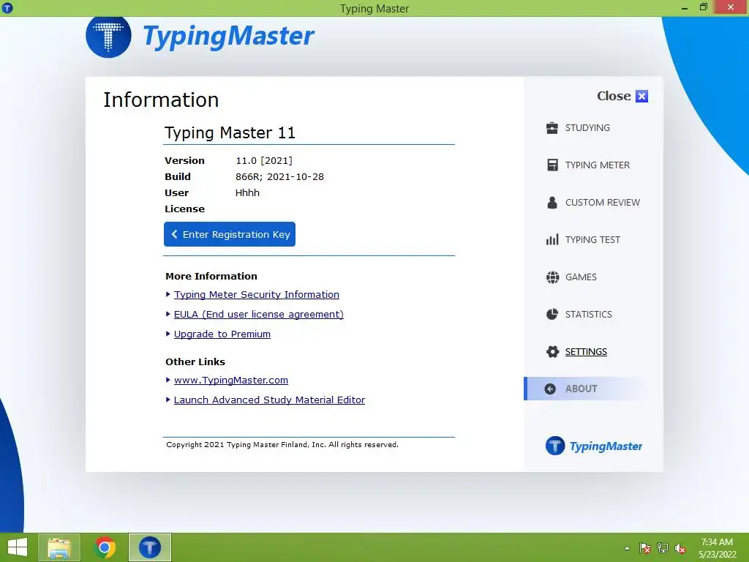Click the More Information heading

211,276
